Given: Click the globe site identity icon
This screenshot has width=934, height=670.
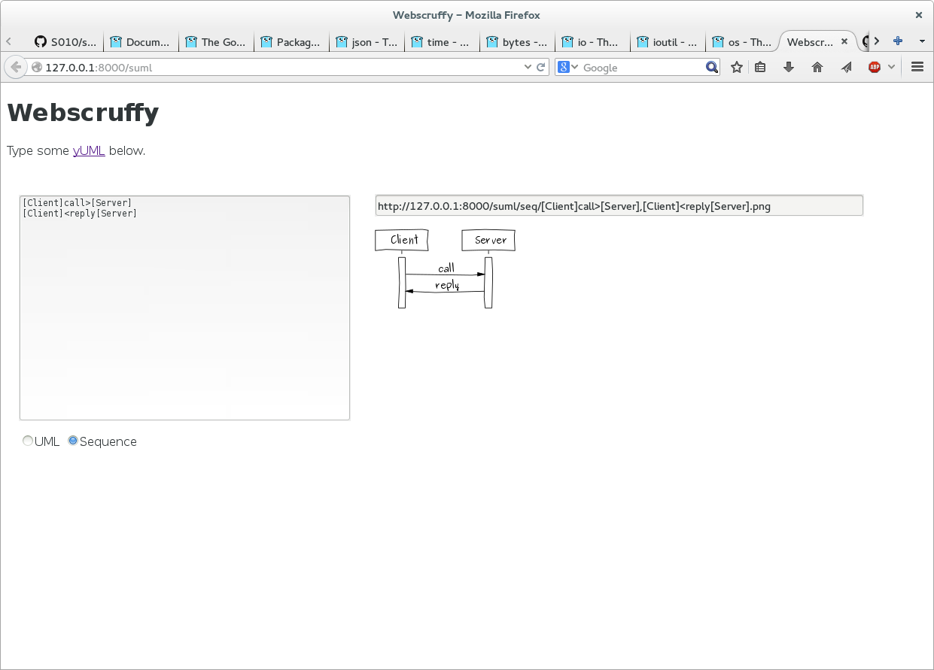Looking at the screenshot, I should coord(37,67).
